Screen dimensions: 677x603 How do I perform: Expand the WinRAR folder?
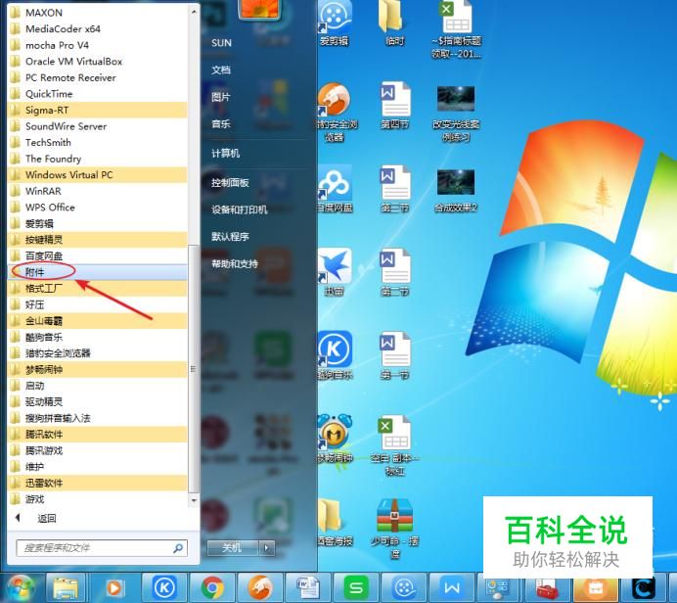(x=98, y=191)
